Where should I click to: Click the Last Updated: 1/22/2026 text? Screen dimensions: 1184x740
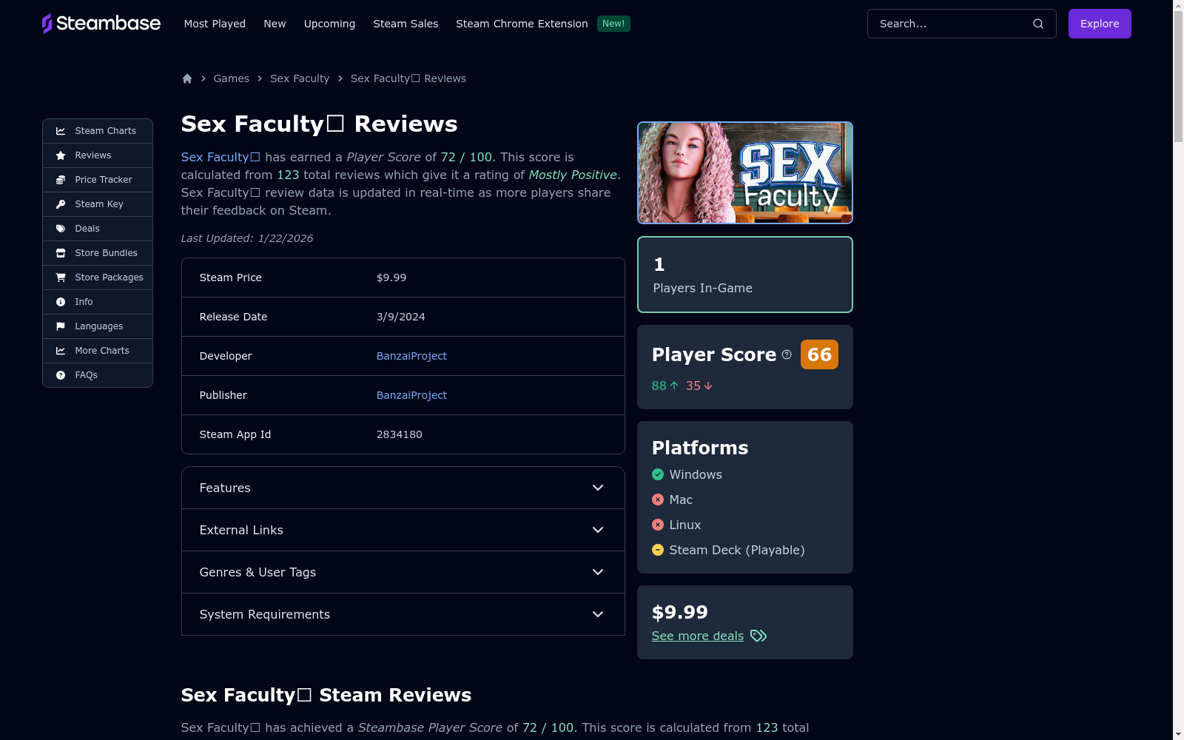(x=247, y=238)
